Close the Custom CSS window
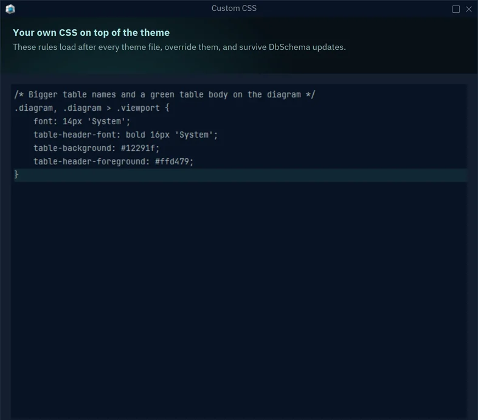The image size is (478, 420). point(468,9)
